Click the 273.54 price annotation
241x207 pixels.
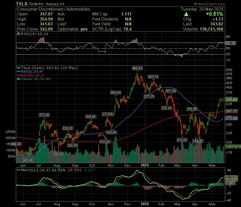pyautogui.click(x=107, y=114)
